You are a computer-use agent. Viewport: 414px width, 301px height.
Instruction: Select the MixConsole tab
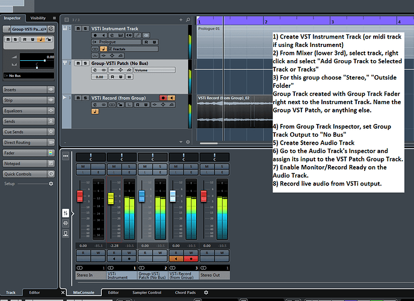coord(84,293)
